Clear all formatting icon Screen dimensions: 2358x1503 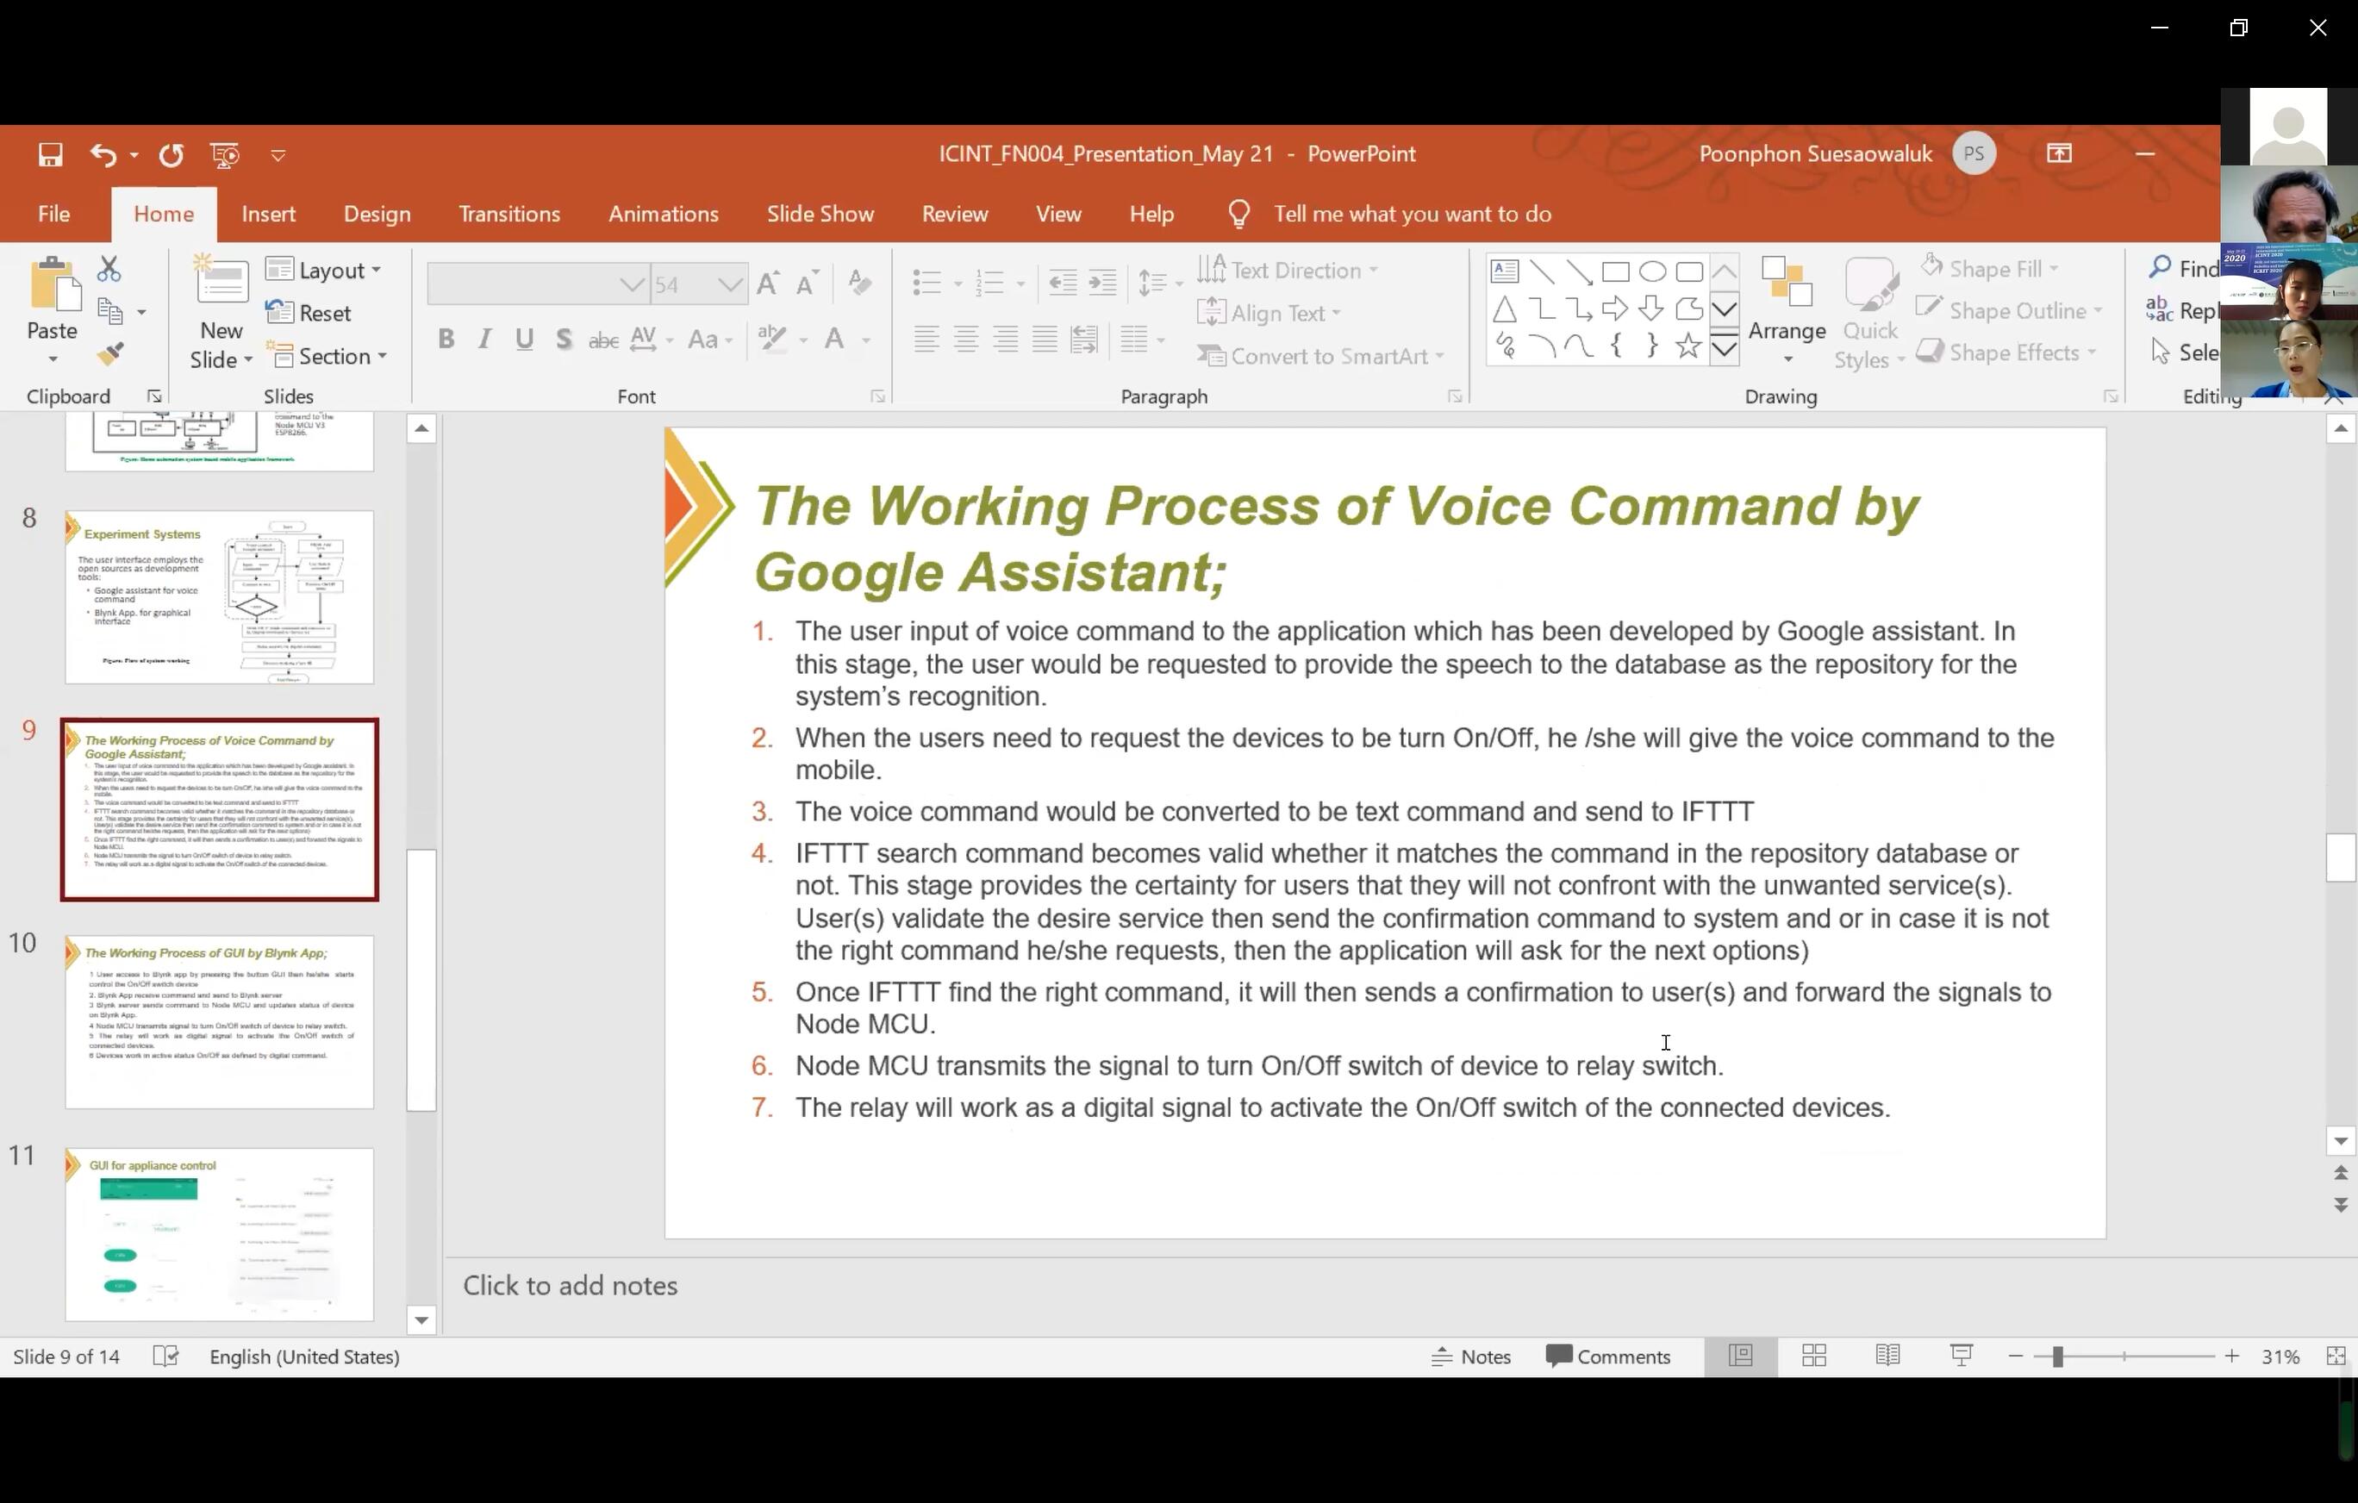point(860,283)
